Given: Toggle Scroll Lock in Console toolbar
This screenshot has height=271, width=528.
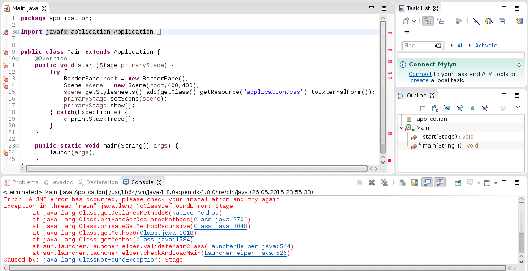Looking at the screenshot, I should (415, 182).
